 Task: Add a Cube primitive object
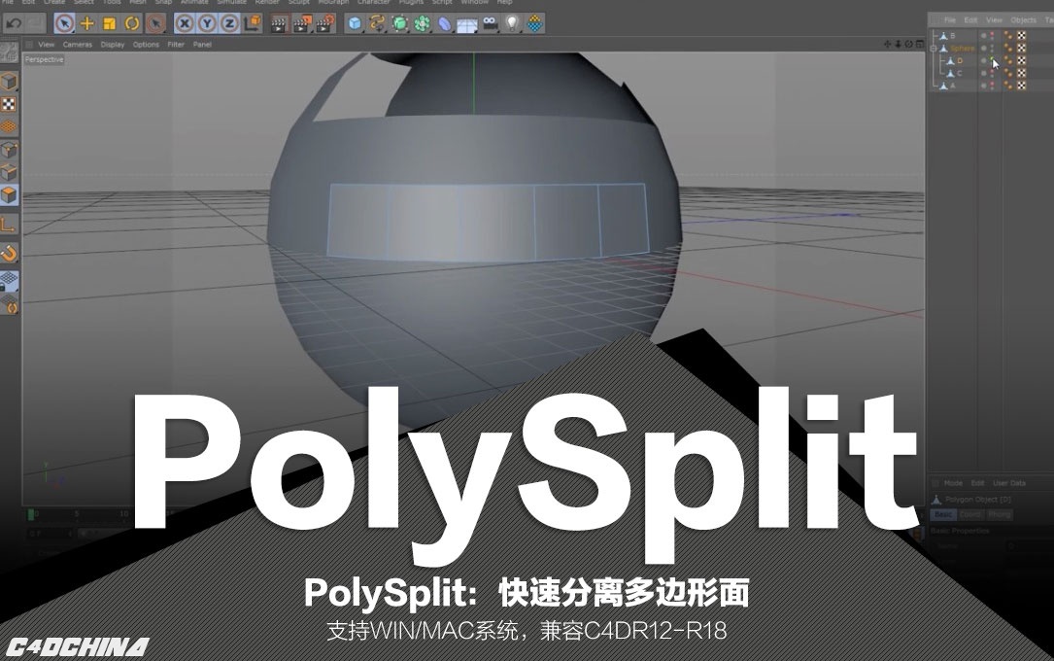355,23
